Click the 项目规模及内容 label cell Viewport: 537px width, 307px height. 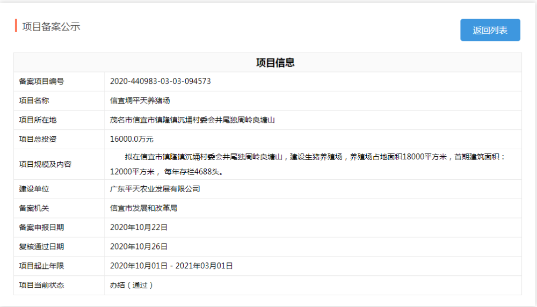click(59, 164)
